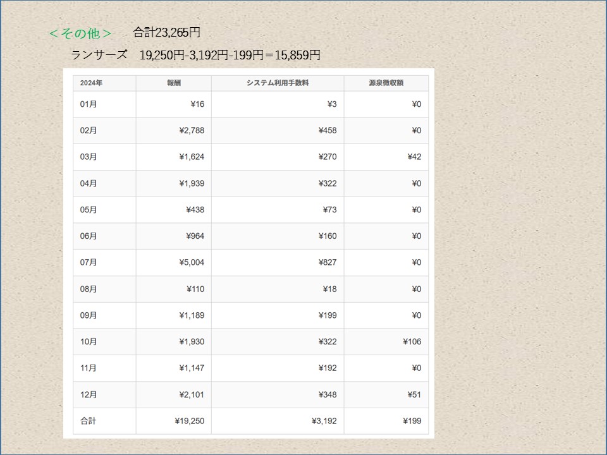The width and height of the screenshot is (607, 455).
Task: Click the ＜その他＞ heading text
Action: pyautogui.click(x=80, y=33)
